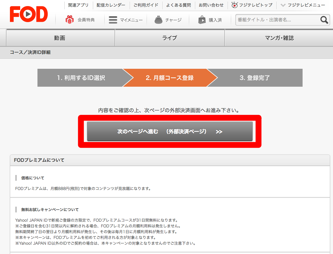Click step 1. 利用するID選択
Screen dimensions: 333x254
click(81, 78)
